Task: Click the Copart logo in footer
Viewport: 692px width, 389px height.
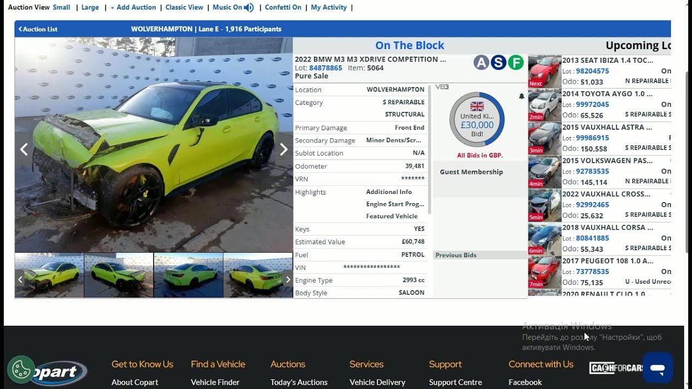Action: pos(59,373)
